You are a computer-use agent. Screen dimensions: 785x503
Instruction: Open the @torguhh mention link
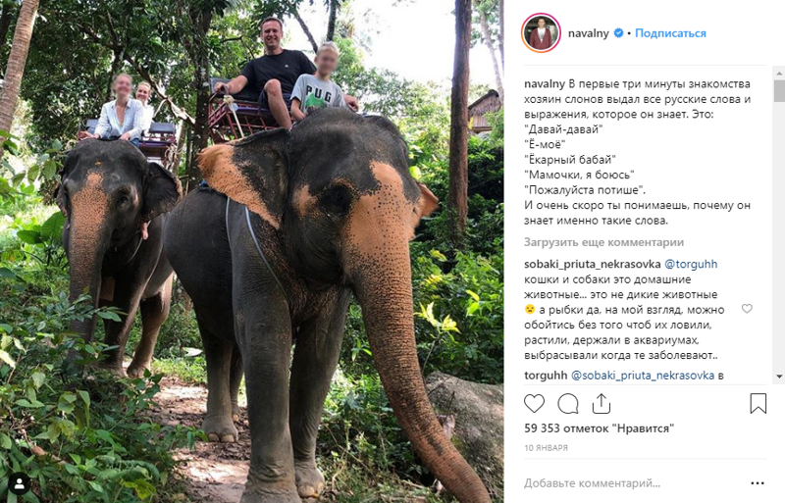pos(691,264)
